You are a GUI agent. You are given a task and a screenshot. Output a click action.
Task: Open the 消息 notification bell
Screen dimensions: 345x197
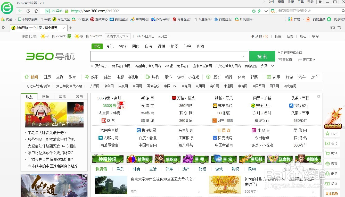point(253,36)
